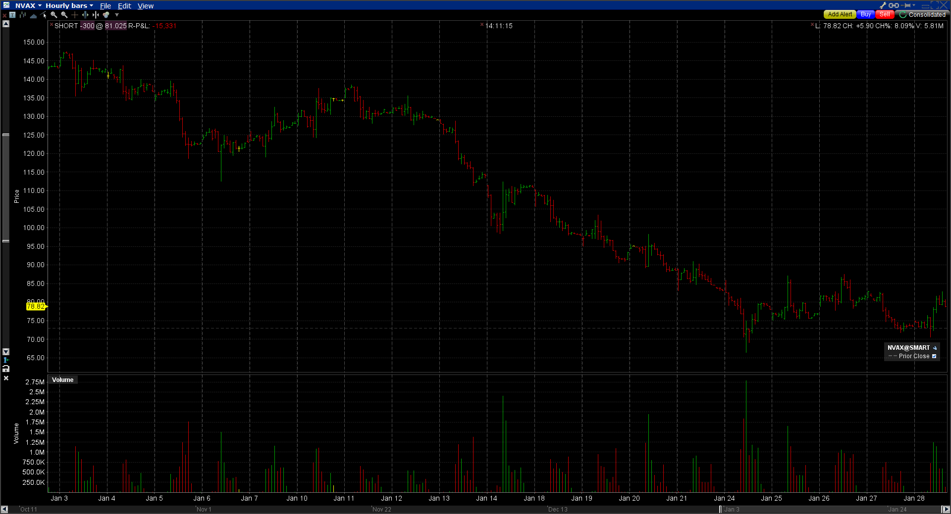Open chart configuration wrench icon
The height and width of the screenshot is (514, 951).
pyautogui.click(x=883, y=5)
